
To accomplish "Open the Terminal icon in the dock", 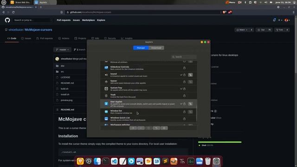I will pyautogui.click(x=106, y=161).
